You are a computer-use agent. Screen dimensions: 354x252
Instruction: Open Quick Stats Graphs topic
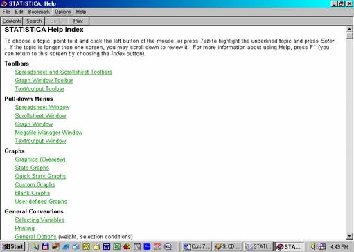coord(40,176)
